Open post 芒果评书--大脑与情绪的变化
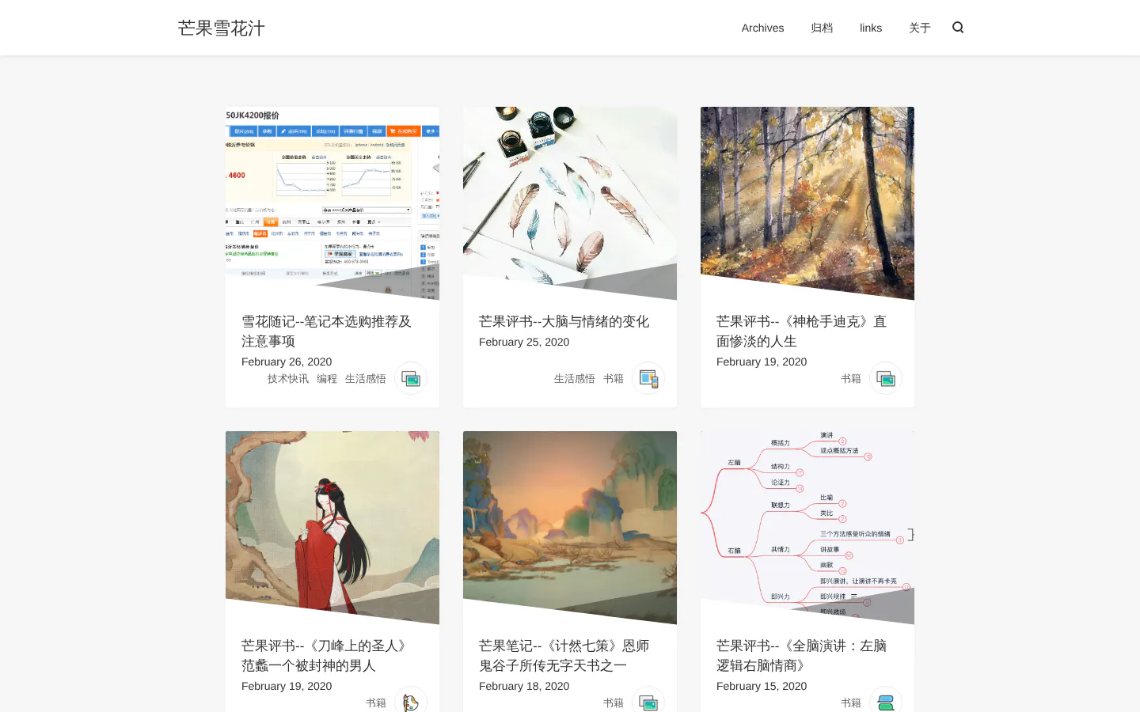Viewport: 1140px width, 712px height. tap(564, 321)
